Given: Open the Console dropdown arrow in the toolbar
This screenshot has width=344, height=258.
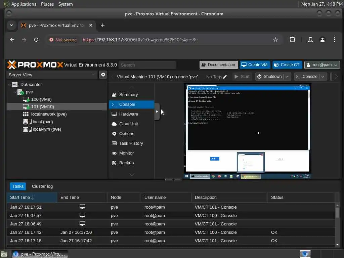Looking at the screenshot, I should click(323, 77).
